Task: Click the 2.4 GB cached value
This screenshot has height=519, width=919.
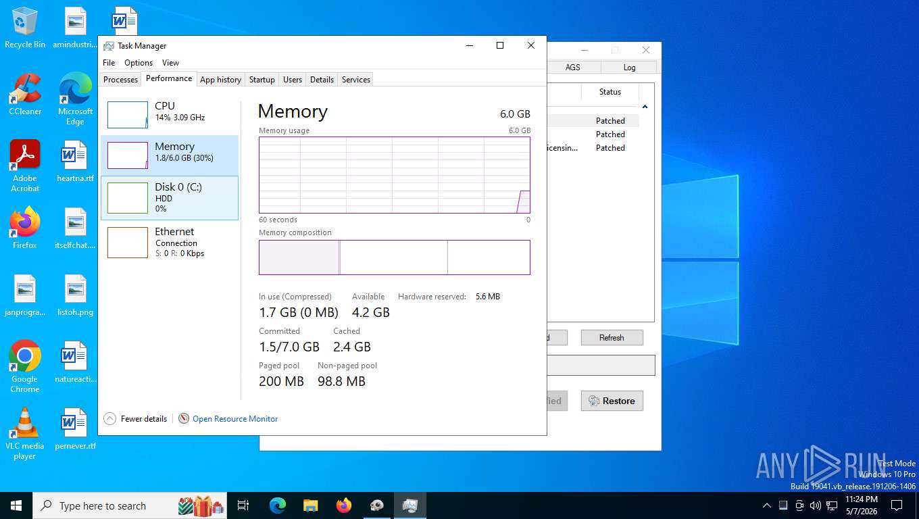Action: pyautogui.click(x=352, y=347)
